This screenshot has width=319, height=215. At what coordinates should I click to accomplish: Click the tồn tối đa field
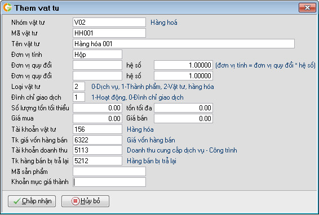[x=184, y=108]
